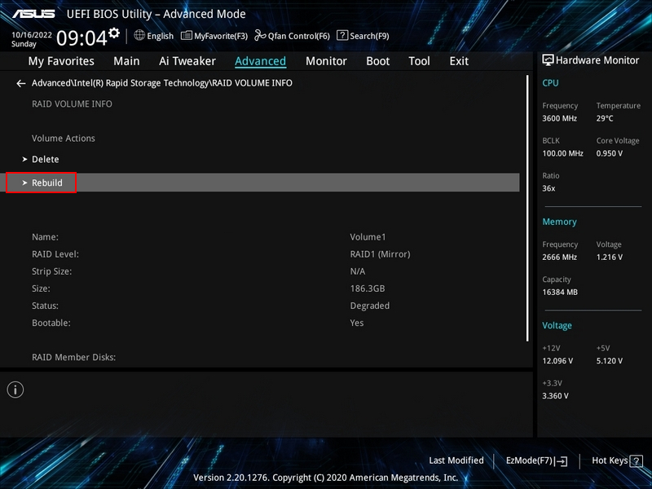The image size is (652, 489).
Task: Open the Monitor tab
Action: pos(326,61)
